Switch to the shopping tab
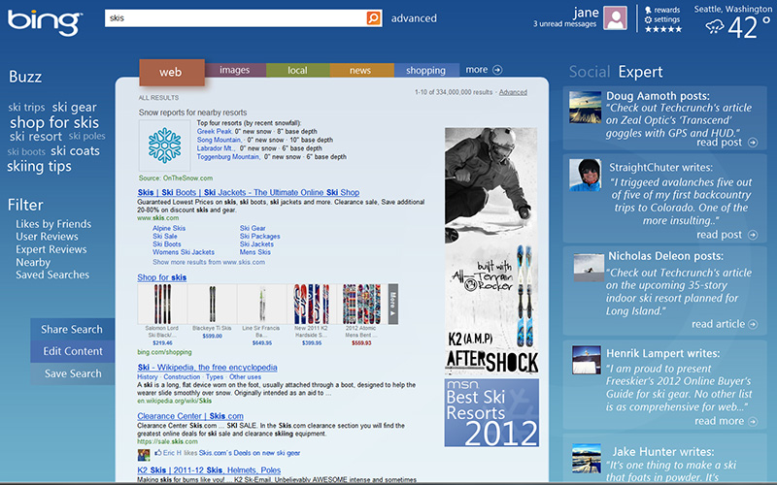 pos(426,70)
